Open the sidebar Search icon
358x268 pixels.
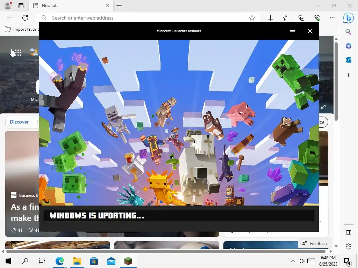click(x=348, y=32)
